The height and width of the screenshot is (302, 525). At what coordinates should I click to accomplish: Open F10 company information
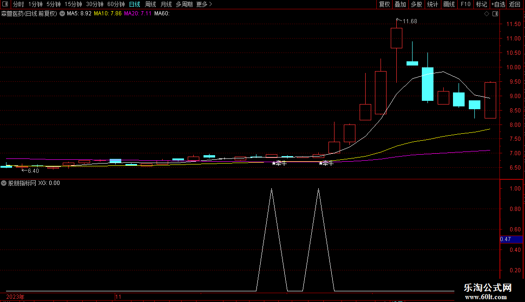pyautogui.click(x=466, y=4)
